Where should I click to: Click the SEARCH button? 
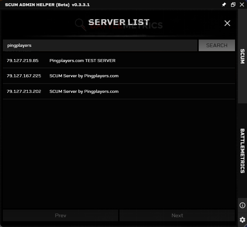click(x=217, y=45)
